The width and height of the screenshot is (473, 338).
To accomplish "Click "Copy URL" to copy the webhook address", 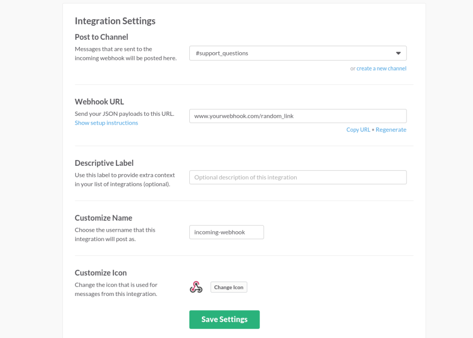I will [358, 129].
